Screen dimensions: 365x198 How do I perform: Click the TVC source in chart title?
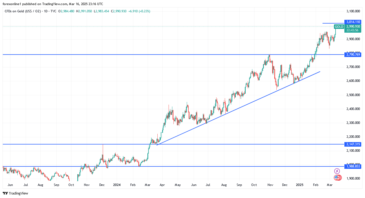(x=53, y=11)
